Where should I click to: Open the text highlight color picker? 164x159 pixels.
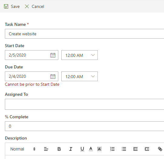pos(99,149)
